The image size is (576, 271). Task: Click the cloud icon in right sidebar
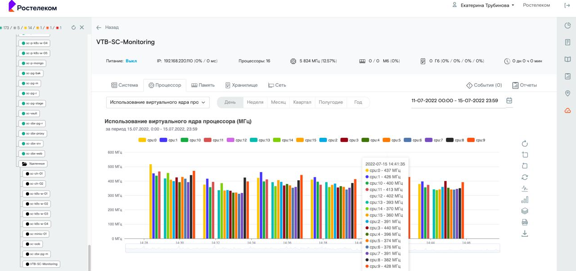(x=568, y=110)
